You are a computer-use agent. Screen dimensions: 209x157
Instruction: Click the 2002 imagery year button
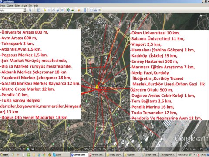coord(33,149)
